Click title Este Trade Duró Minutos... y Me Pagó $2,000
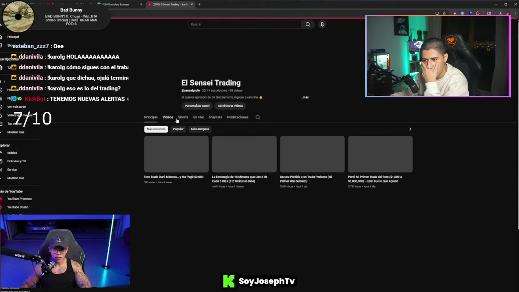519x292 pixels. point(174,177)
